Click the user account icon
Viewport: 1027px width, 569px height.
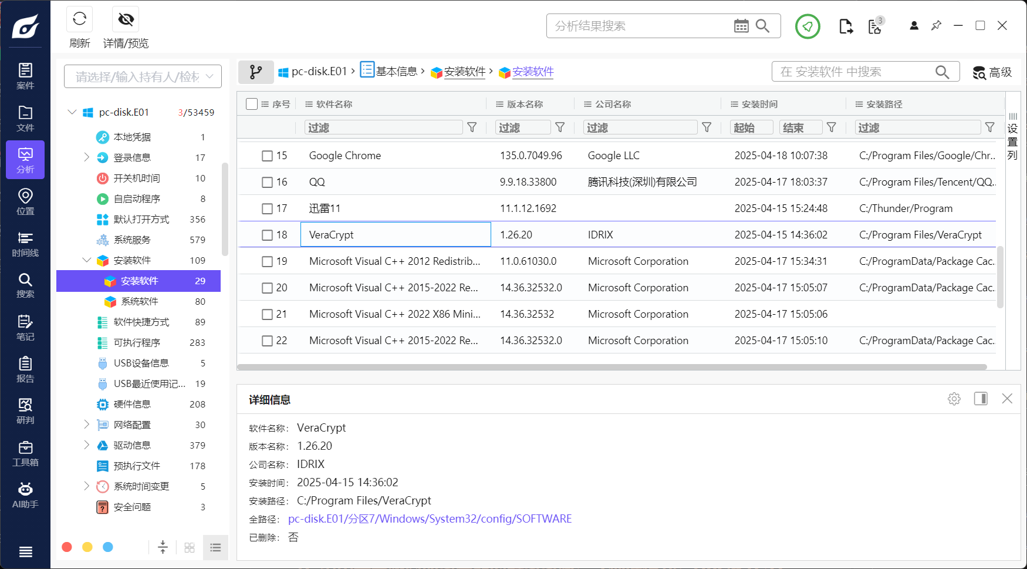914,26
